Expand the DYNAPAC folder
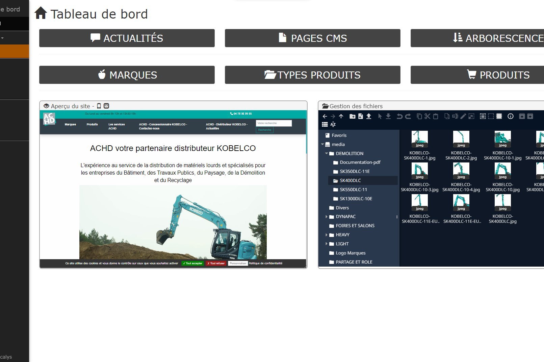544x362 pixels. tap(327, 217)
